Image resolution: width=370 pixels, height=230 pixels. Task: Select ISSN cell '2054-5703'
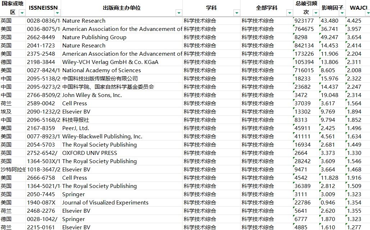(x=44, y=144)
